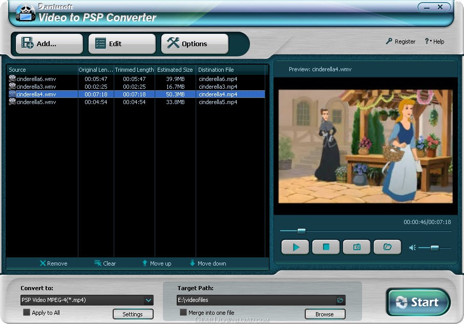Click estimated size 33.8MB cell
The width and height of the screenshot is (464, 324).
tap(175, 102)
